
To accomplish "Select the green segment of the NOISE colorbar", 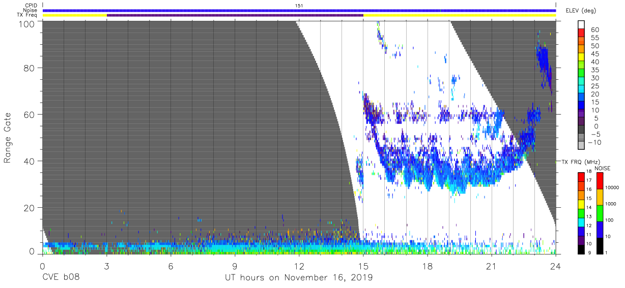I will (599, 213).
